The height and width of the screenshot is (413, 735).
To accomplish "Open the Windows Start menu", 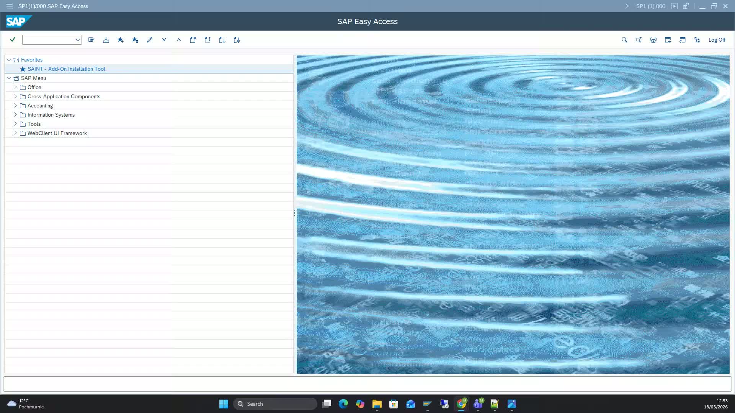I will [224, 404].
